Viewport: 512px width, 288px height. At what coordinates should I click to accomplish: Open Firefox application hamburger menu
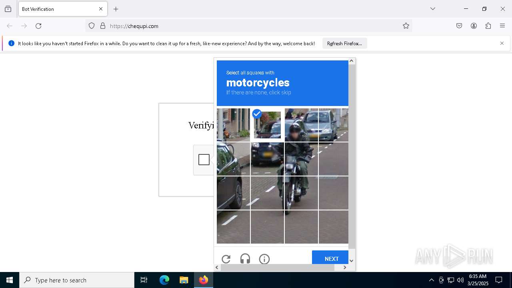[502, 26]
